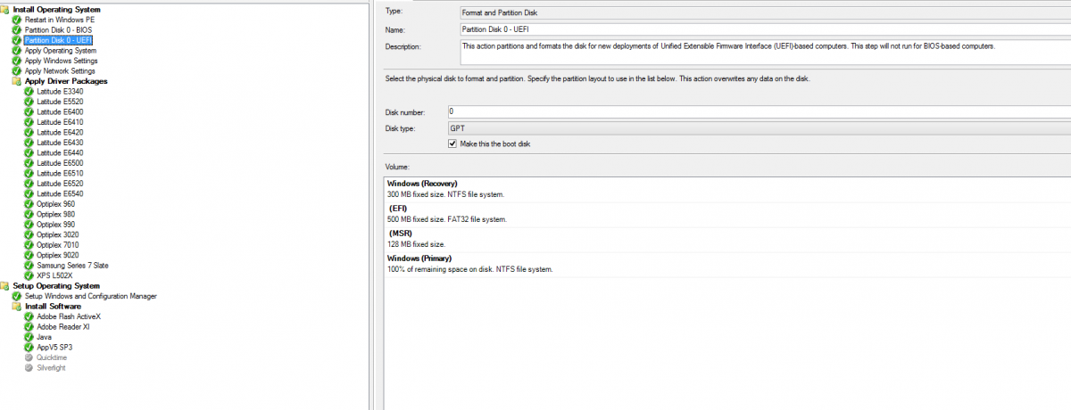
Task: Select the Windows (Primary) volume entry
Action: [x=726, y=263]
